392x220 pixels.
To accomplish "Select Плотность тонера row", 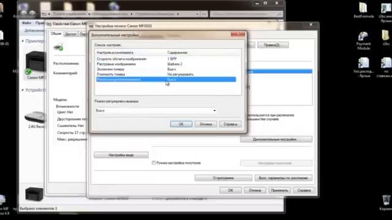I will pyautogui.click(x=166, y=75).
